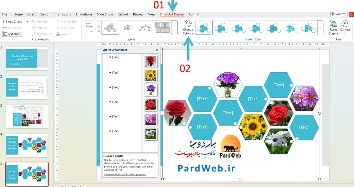Select slide 1 thumbnail
This screenshot has height=187, width=354.
[27, 58]
